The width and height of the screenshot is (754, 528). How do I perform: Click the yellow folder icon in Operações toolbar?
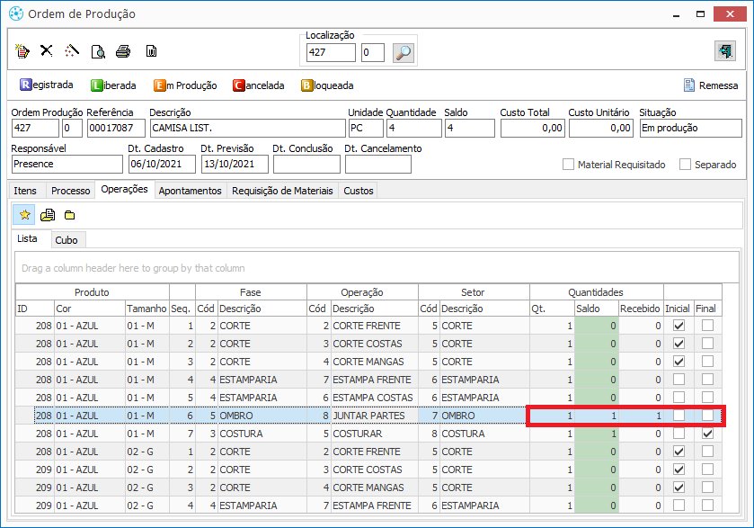(x=70, y=215)
